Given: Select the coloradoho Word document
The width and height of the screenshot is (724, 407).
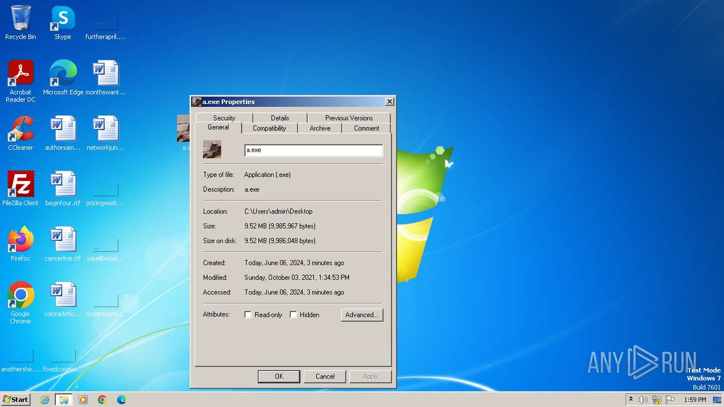Looking at the screenshot, I should (63, 300).
